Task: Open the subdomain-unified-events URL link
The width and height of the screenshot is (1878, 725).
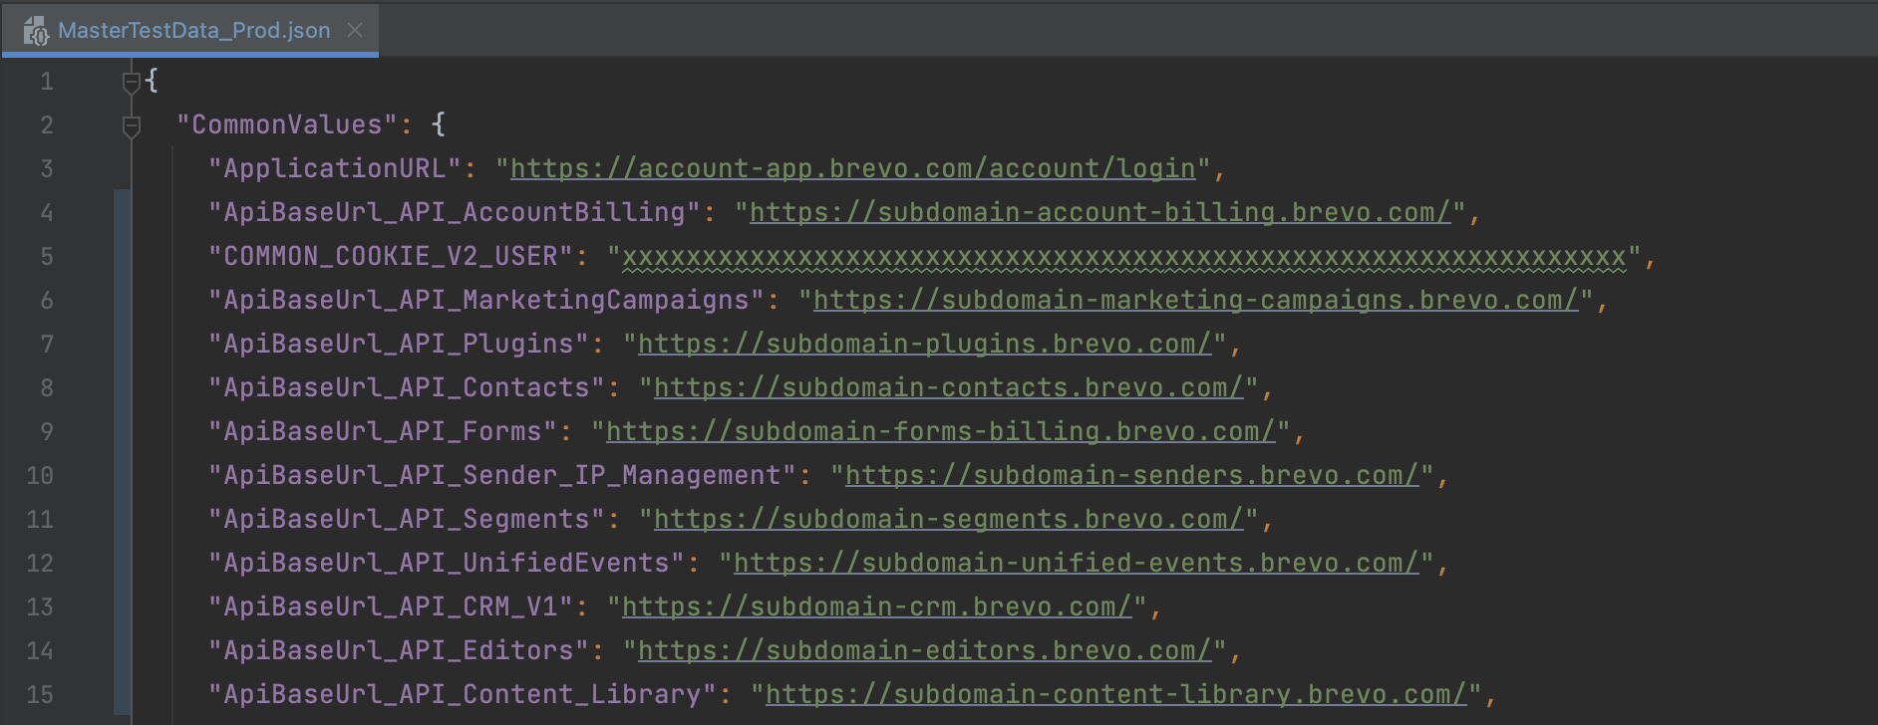Action: 1076,564
